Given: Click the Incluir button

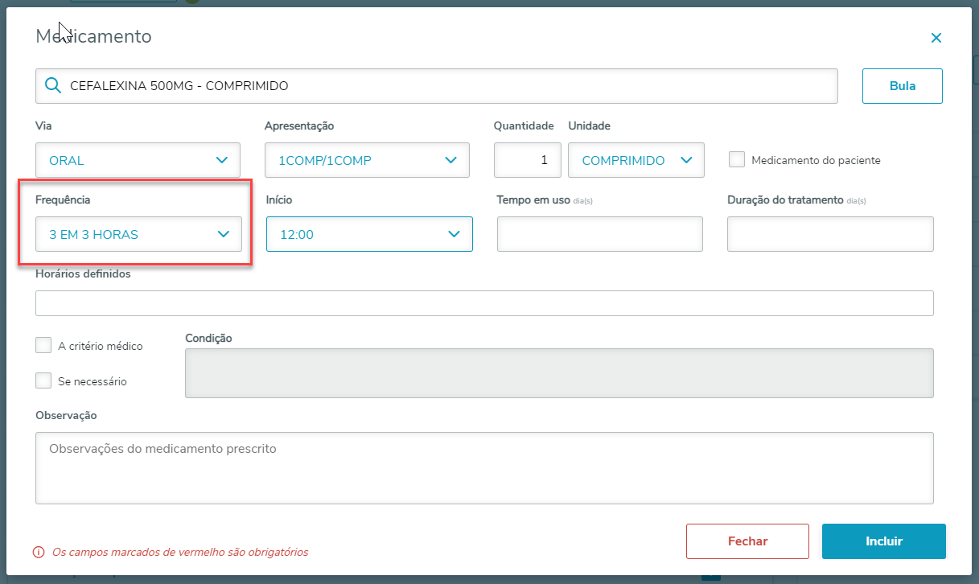Looking at the screenshot, I should (x=884, y=541).
